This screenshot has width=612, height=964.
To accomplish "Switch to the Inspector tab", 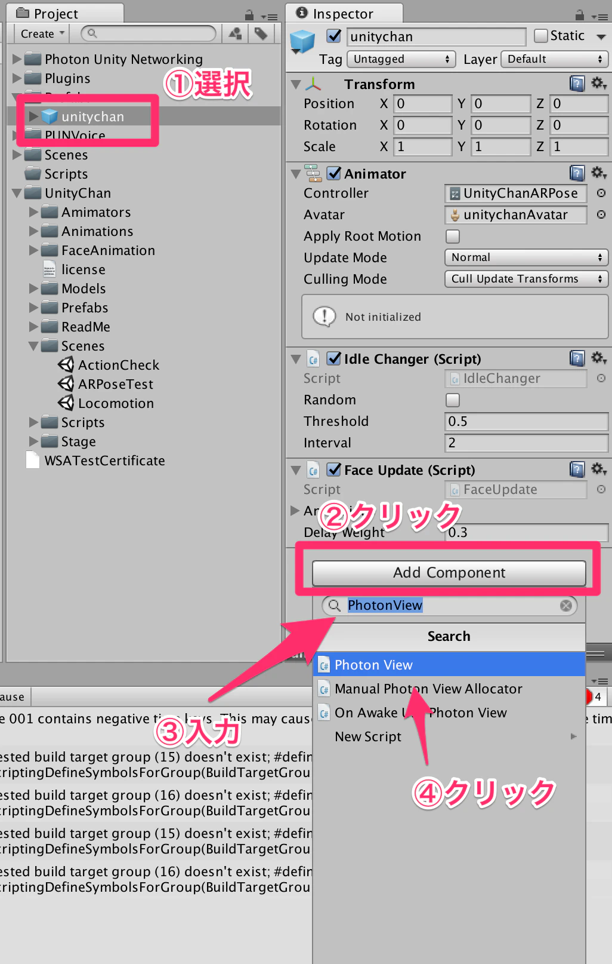I will [x=344, y=13].
